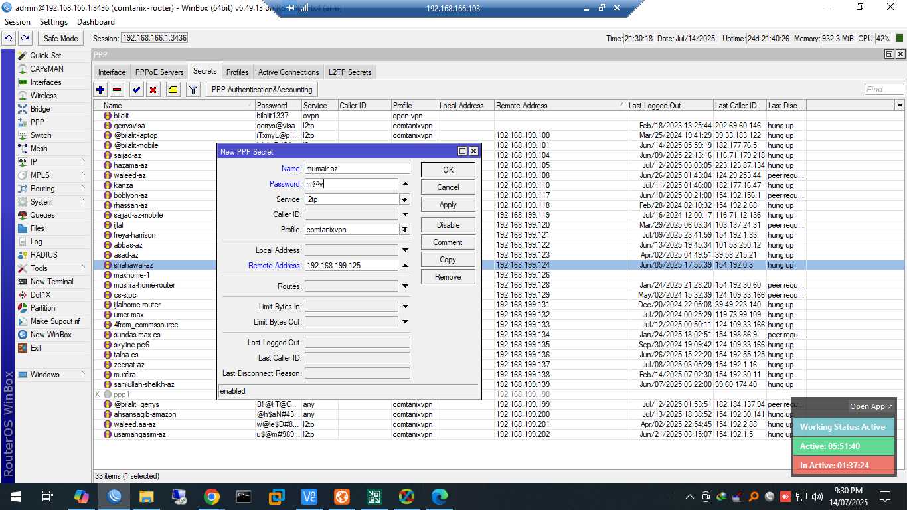Switch to the Profiles tab
This screenshot has width=907, height=510.
(237, 72)
